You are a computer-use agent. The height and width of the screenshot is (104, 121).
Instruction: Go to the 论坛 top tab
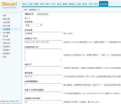tap(59, 4)
